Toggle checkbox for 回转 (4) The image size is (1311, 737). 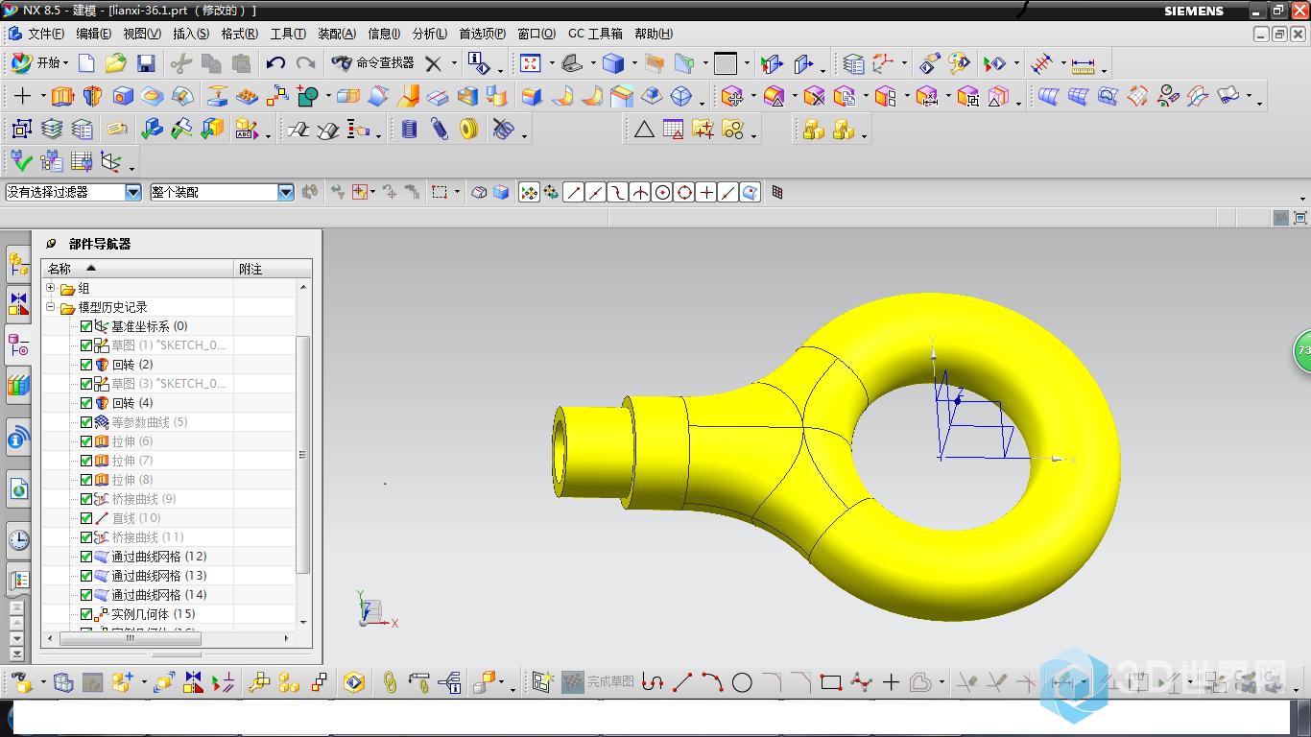[x=86, y=403]
